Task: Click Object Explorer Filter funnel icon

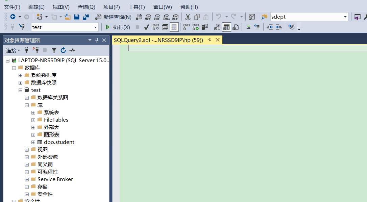Action: [x=54, y=50]
